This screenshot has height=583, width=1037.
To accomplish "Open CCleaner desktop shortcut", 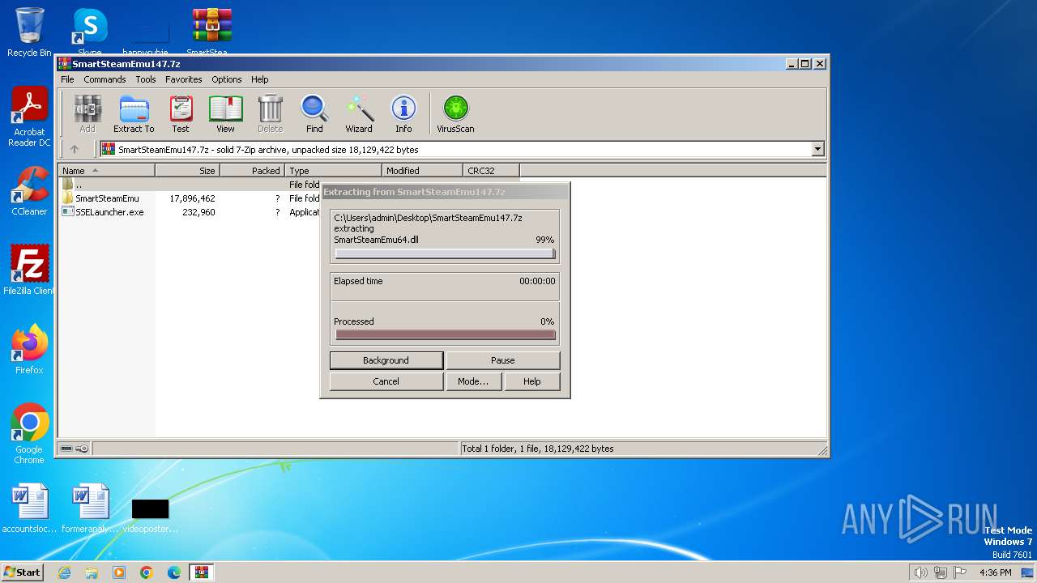I will click(x=29, y=191).
